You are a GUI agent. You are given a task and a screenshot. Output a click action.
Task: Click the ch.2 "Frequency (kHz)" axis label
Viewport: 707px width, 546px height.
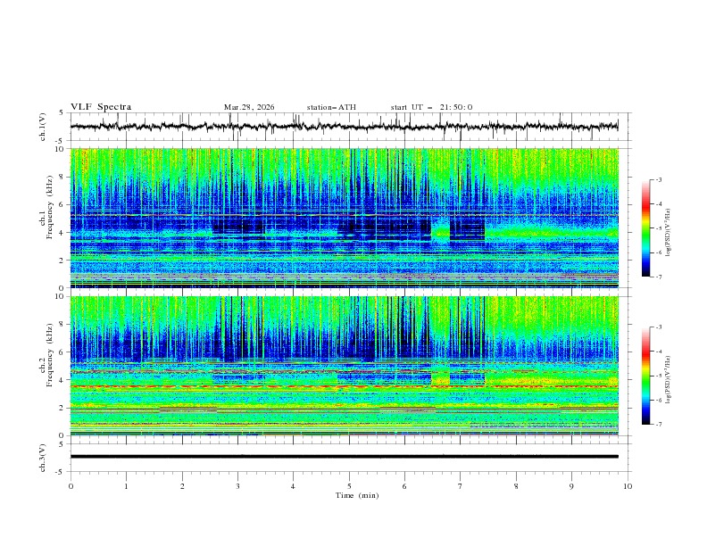click(x=50, y=355)
